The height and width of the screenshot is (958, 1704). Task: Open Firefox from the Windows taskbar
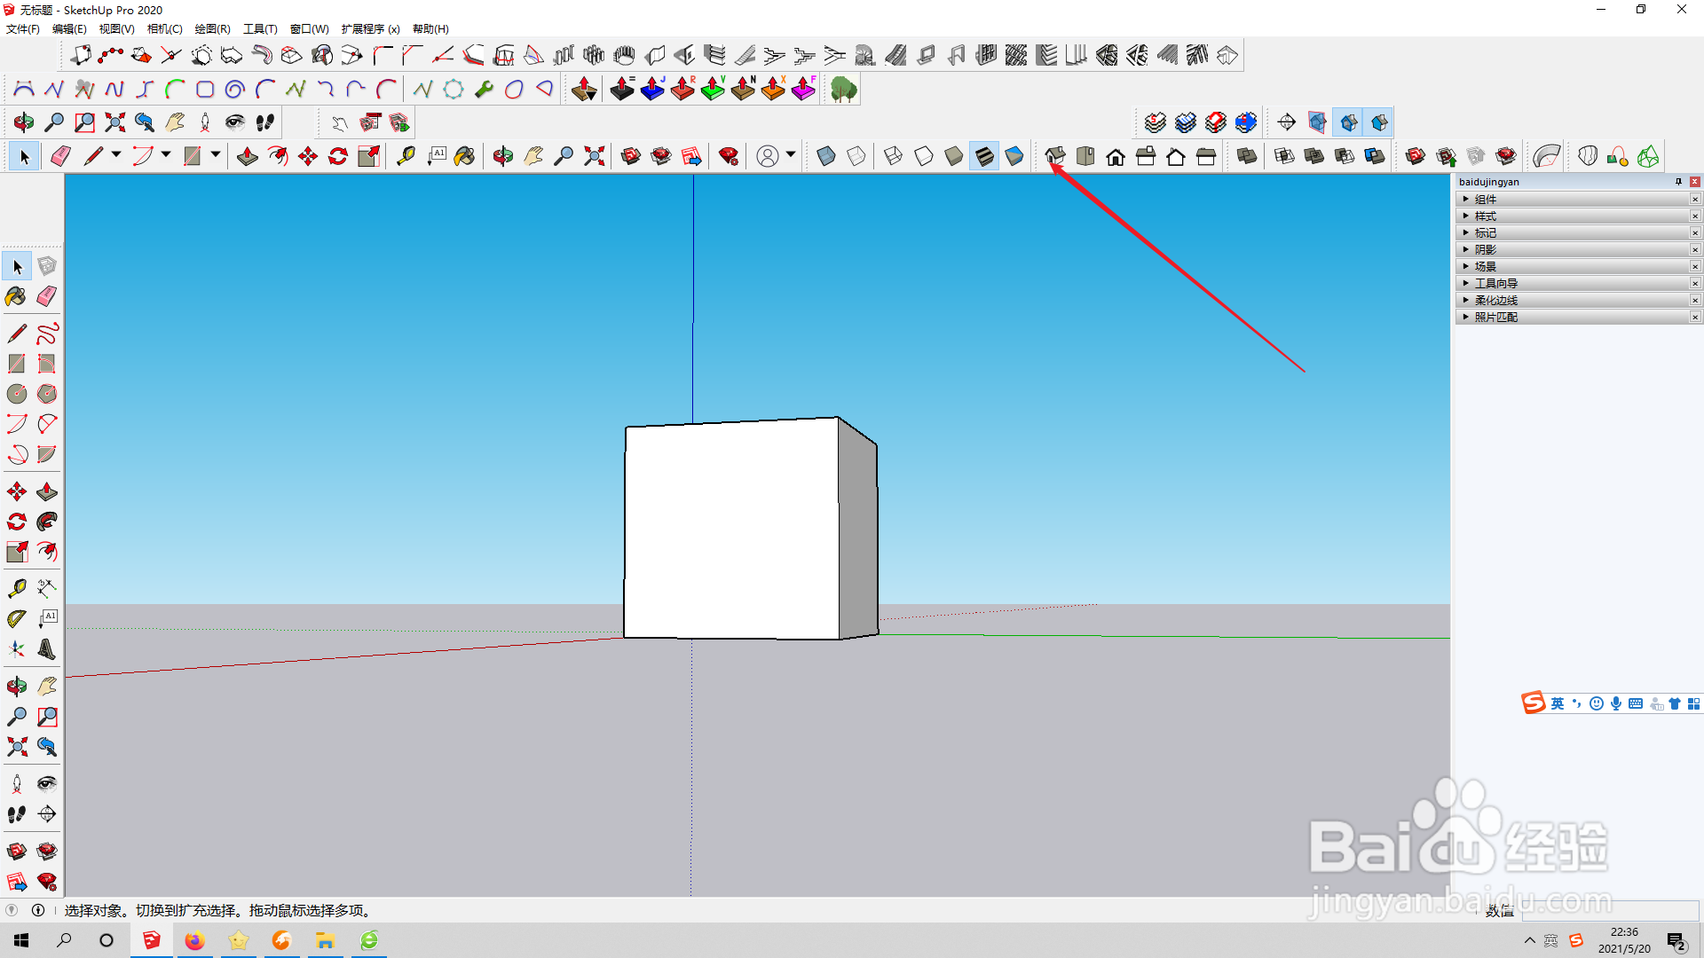tap(194, 940)
